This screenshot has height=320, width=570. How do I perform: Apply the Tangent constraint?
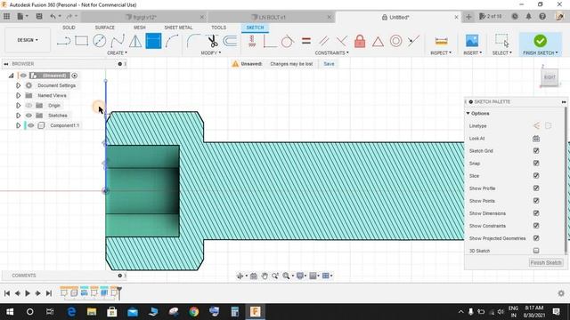click(287, 41)
